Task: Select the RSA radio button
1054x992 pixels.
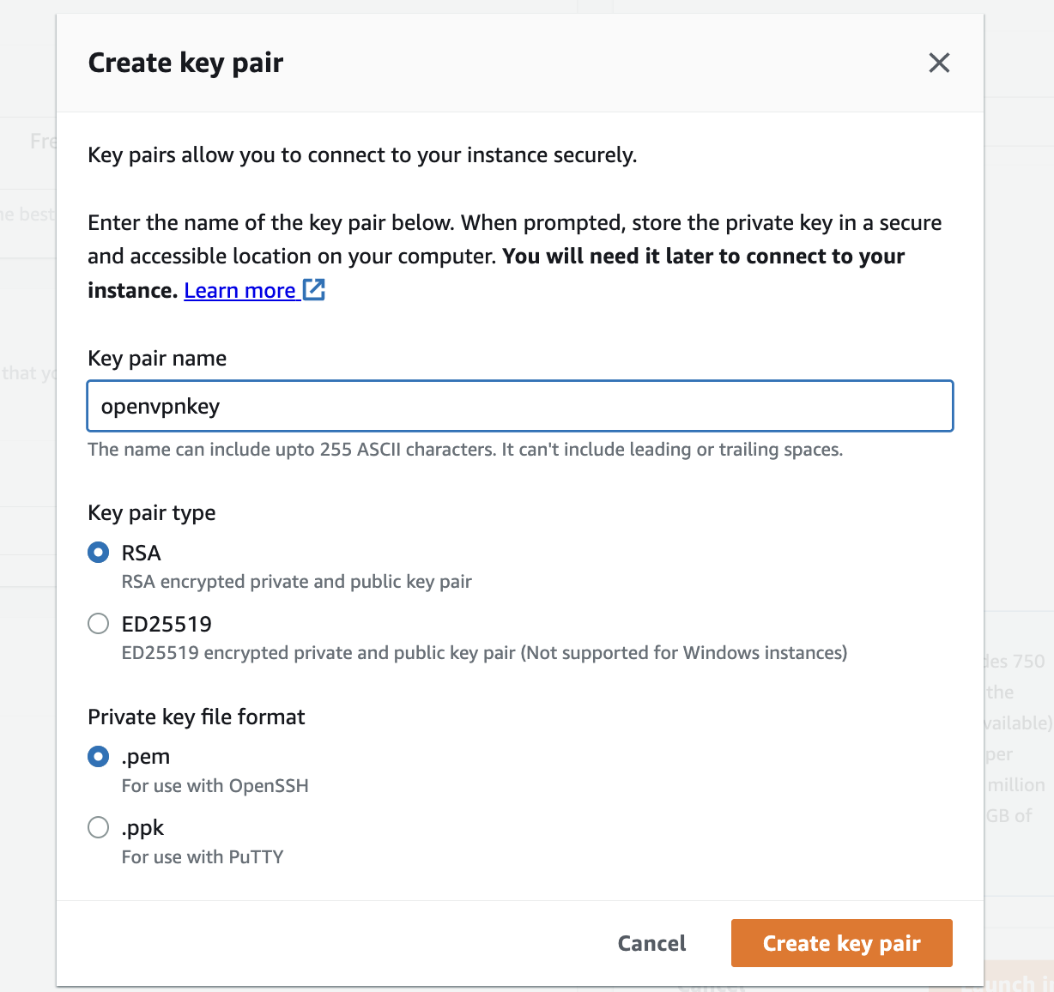Action: click(99, 553)
